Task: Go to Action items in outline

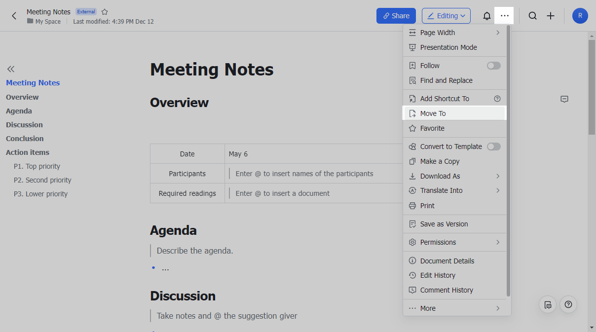Action: point(28,152)
